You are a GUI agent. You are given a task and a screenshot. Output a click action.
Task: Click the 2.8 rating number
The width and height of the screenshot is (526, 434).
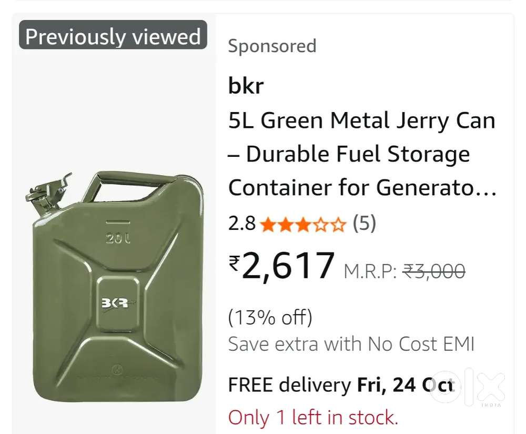tap(241, 224)
